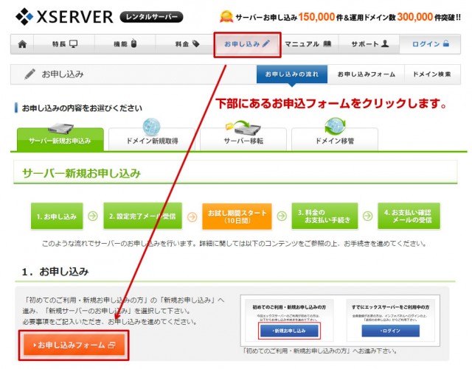
Task: Select the ドメイン検索 sub-tab
Action: (x=432, y=74)
